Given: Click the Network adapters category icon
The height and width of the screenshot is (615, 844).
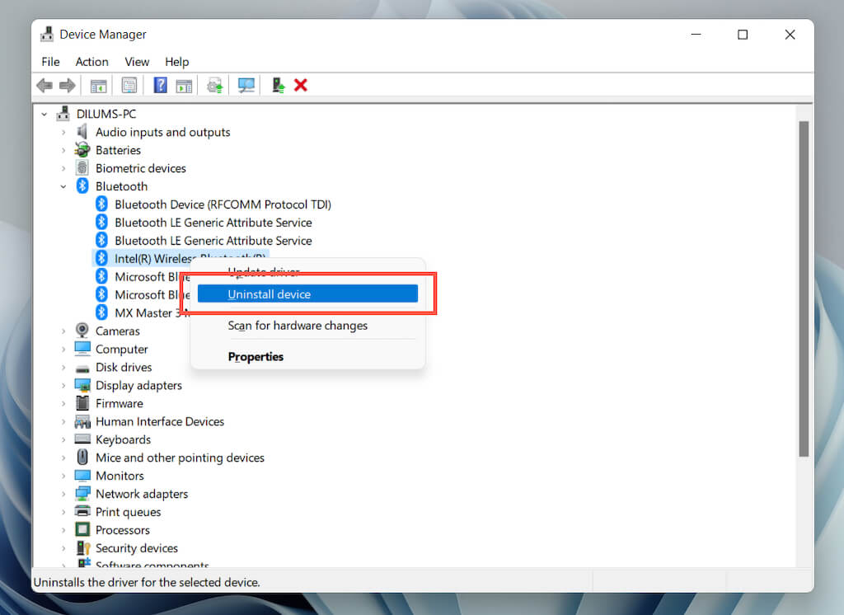Looking at the screenshot, I should [x=82, y=493].
